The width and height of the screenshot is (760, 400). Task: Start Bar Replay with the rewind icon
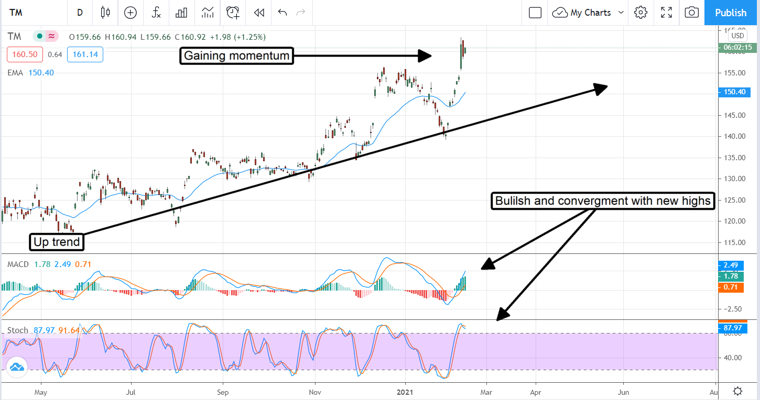point(258,13)
